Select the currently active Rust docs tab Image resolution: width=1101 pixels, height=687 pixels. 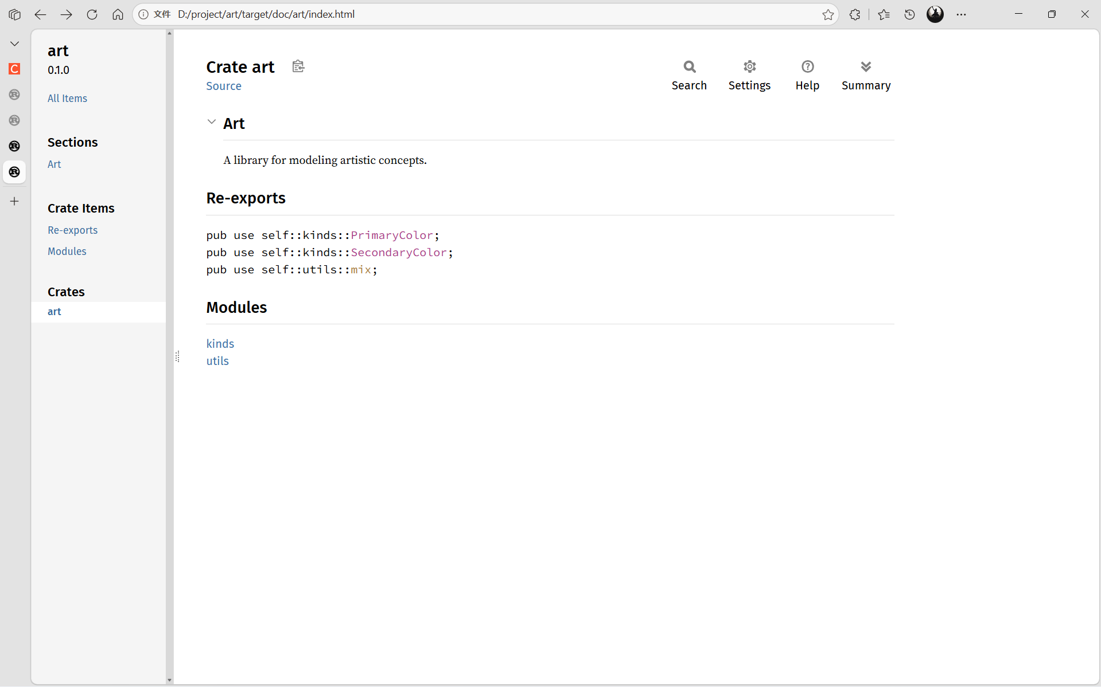coord(14,172)
